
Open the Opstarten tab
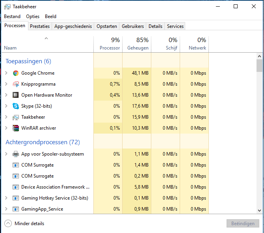107,26
